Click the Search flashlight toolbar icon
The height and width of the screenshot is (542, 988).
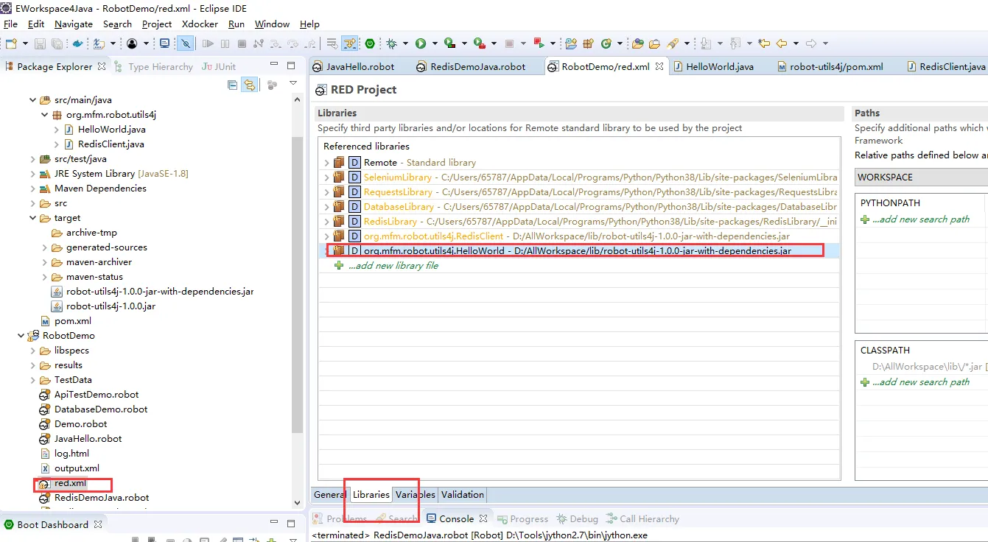coord(673,43)
